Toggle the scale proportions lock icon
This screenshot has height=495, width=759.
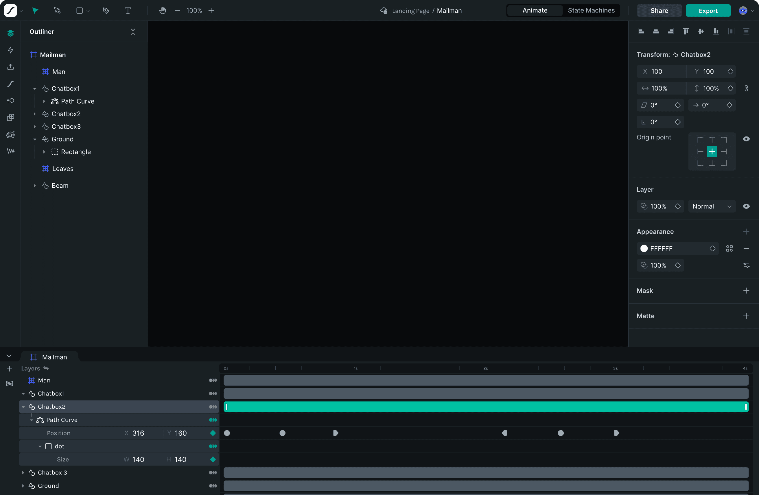pyautogui.click(x=746, y=88)
